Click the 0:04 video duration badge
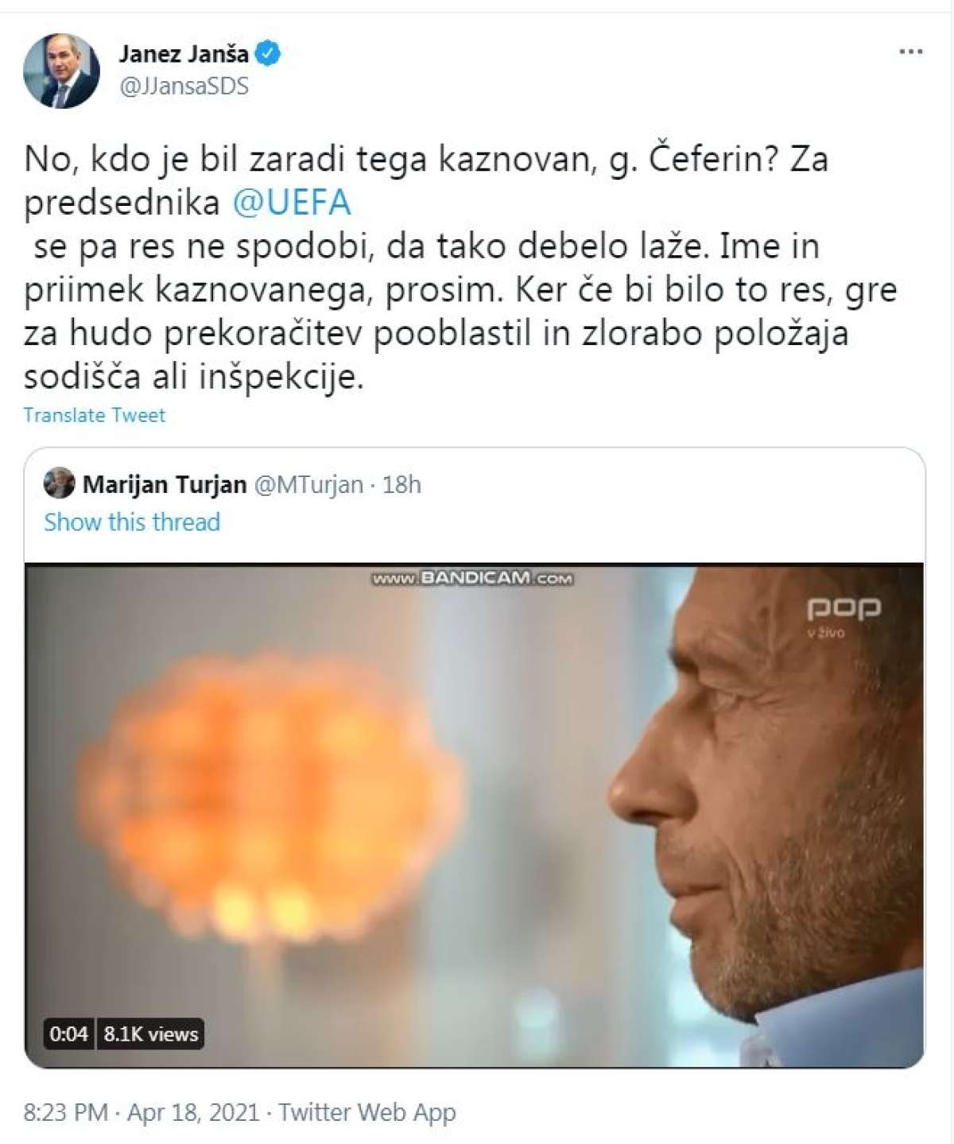Viewport: 954px width, 1144px height. (x=69, y=1033)
